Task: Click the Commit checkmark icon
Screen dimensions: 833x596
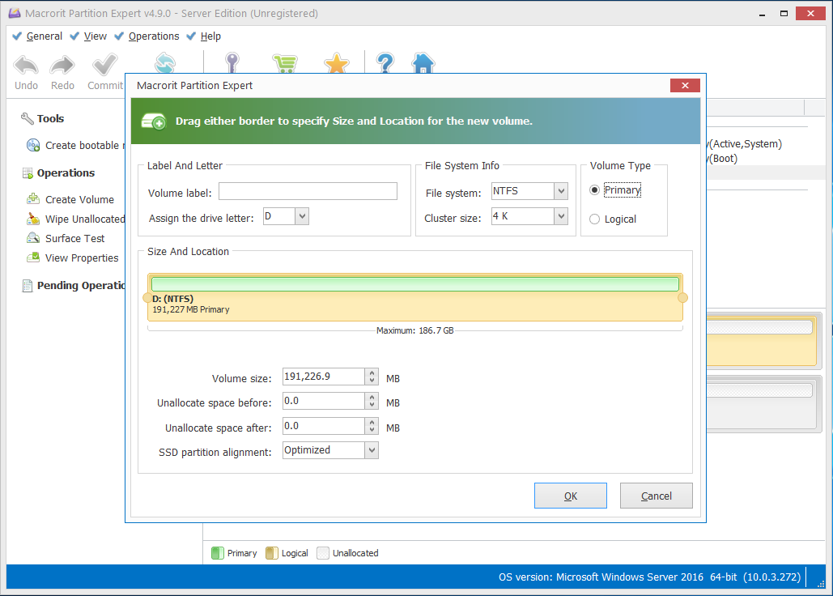Action: [104, 65]
